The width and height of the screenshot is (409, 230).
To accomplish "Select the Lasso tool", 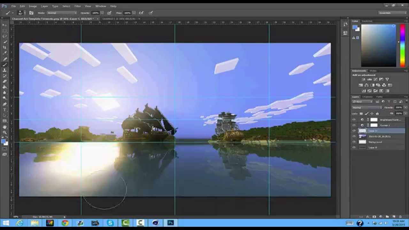I will point(4,36).
